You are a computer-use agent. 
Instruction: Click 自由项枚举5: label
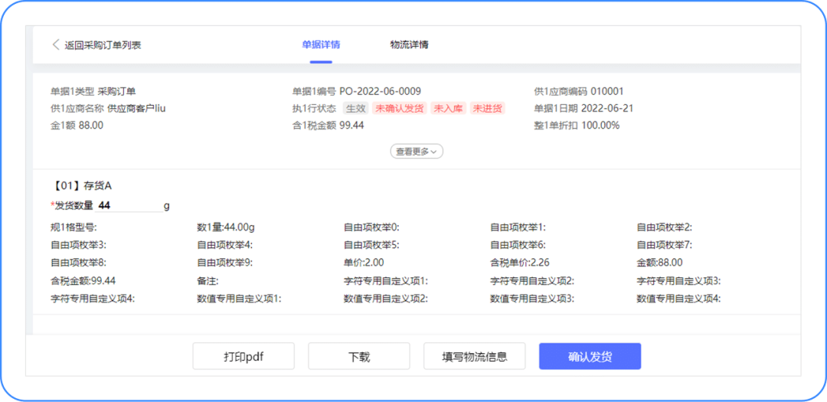point(371,245)
